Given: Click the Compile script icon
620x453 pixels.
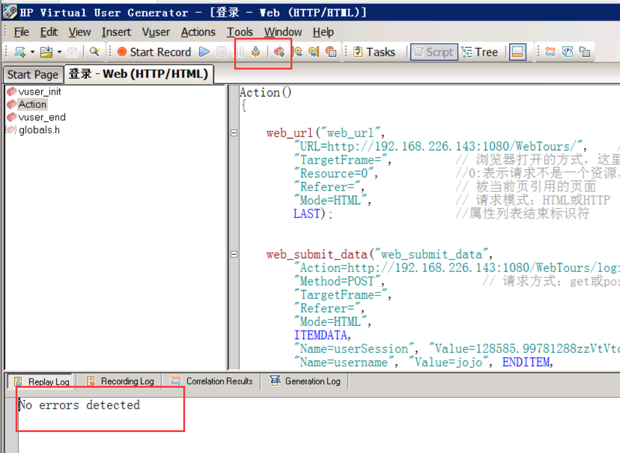Looking at the screenshot, I should pos(256,52).
